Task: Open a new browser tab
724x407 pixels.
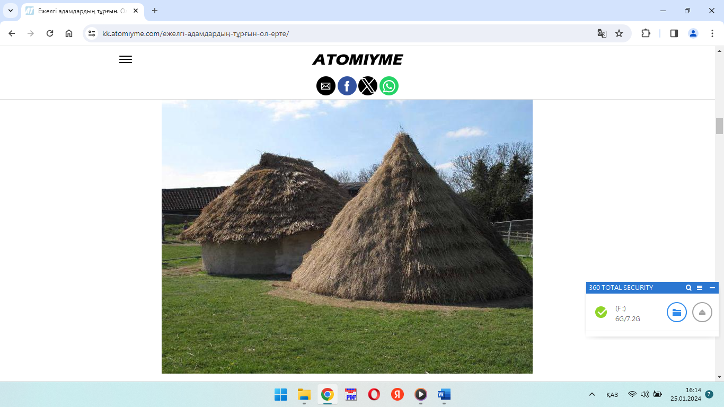Action: (x=155, y=11)
